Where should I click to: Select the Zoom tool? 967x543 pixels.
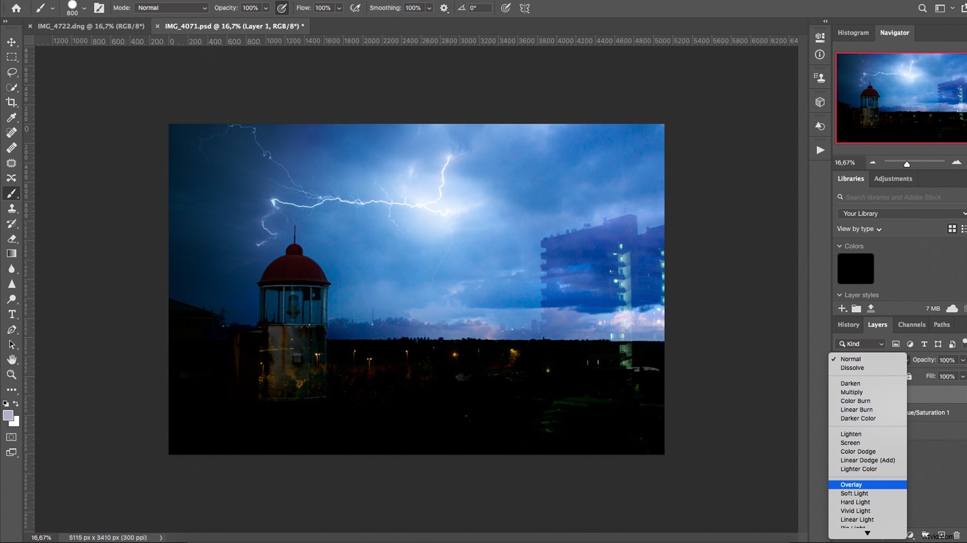[x=11, y=375]
